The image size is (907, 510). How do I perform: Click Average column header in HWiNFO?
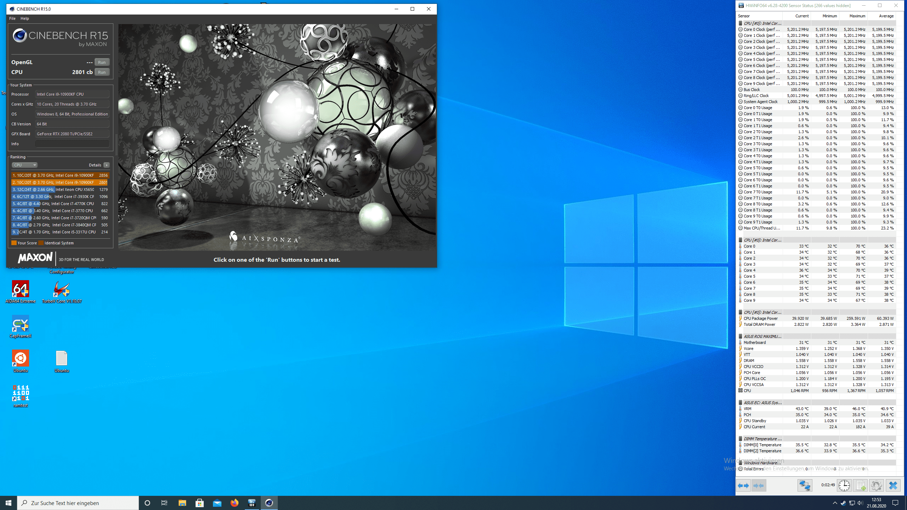[882, 16]
